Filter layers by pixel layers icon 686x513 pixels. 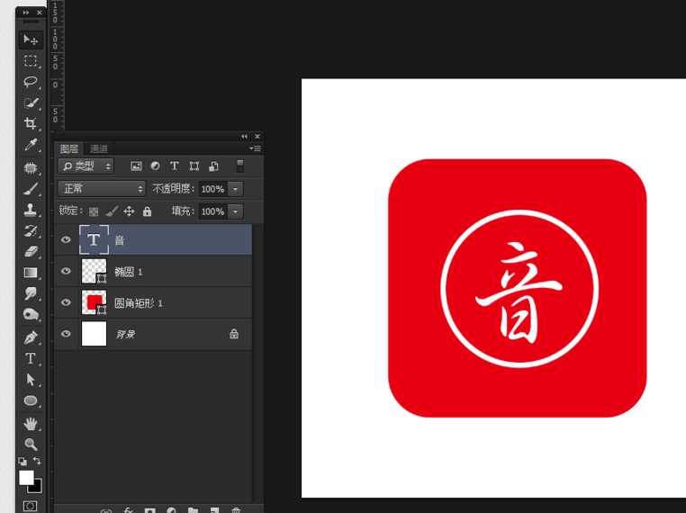(136, 166)
